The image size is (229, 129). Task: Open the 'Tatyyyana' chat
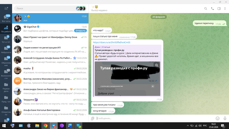tap(50, 102)
